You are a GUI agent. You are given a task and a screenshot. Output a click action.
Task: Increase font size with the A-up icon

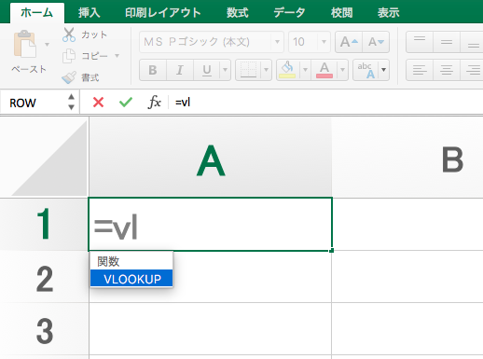[349, 42]
